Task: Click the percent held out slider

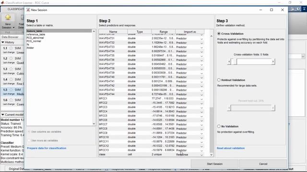Action: [x=251, y=108]
